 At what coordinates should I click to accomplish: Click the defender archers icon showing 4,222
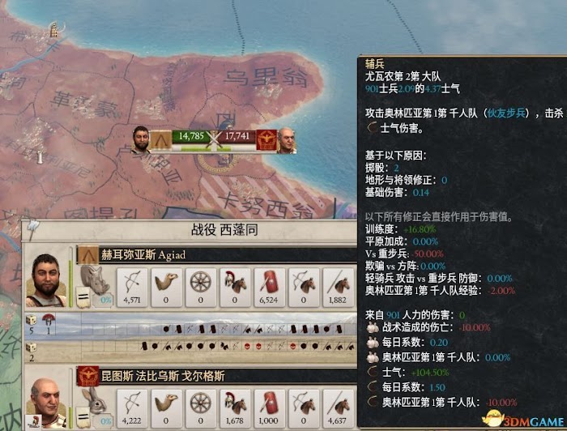(132, 408)
